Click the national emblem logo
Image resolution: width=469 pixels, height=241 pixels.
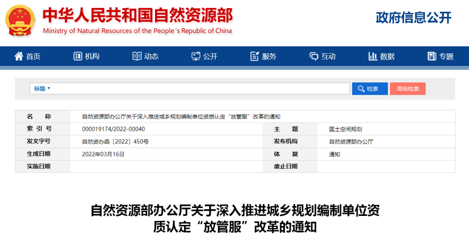pos(20,20)
